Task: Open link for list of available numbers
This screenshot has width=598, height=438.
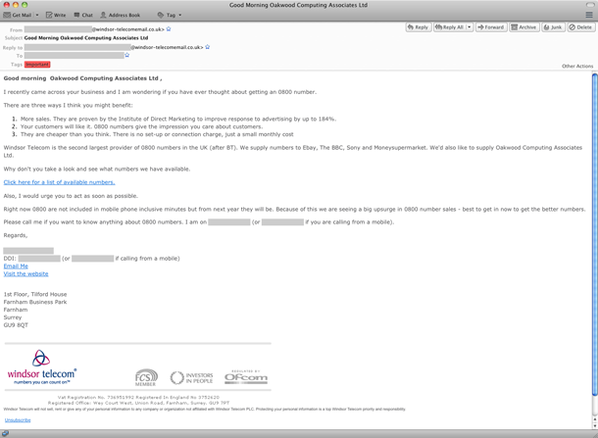Action: pyautogui.click(x=59, y=182)
